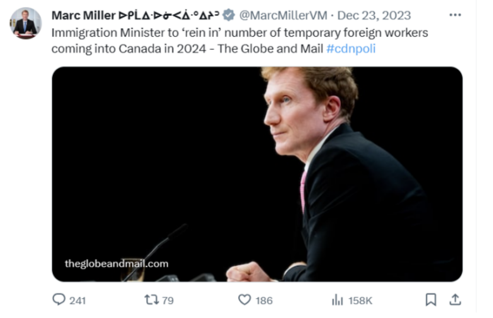Open Marc Miller's profile avatar

click(26, 23)
